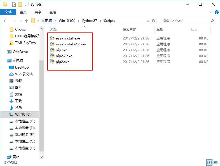This screenshot has height=166, width=220.
Task: Expand the chevron after Python27 breadcrumb
Action: click(100, 21)
